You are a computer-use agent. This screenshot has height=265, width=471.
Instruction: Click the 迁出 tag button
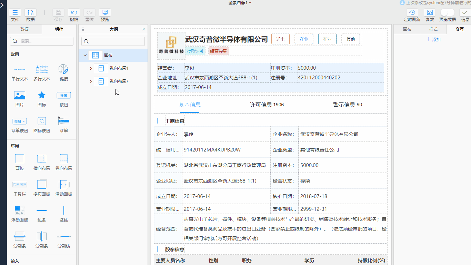pyautogui.click(x=280, y=39)
